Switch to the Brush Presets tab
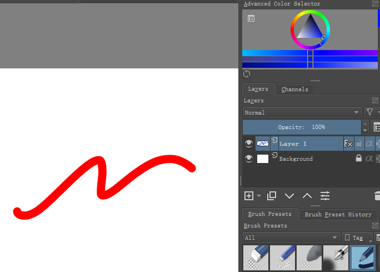380x272 pixels. (270, 214)
